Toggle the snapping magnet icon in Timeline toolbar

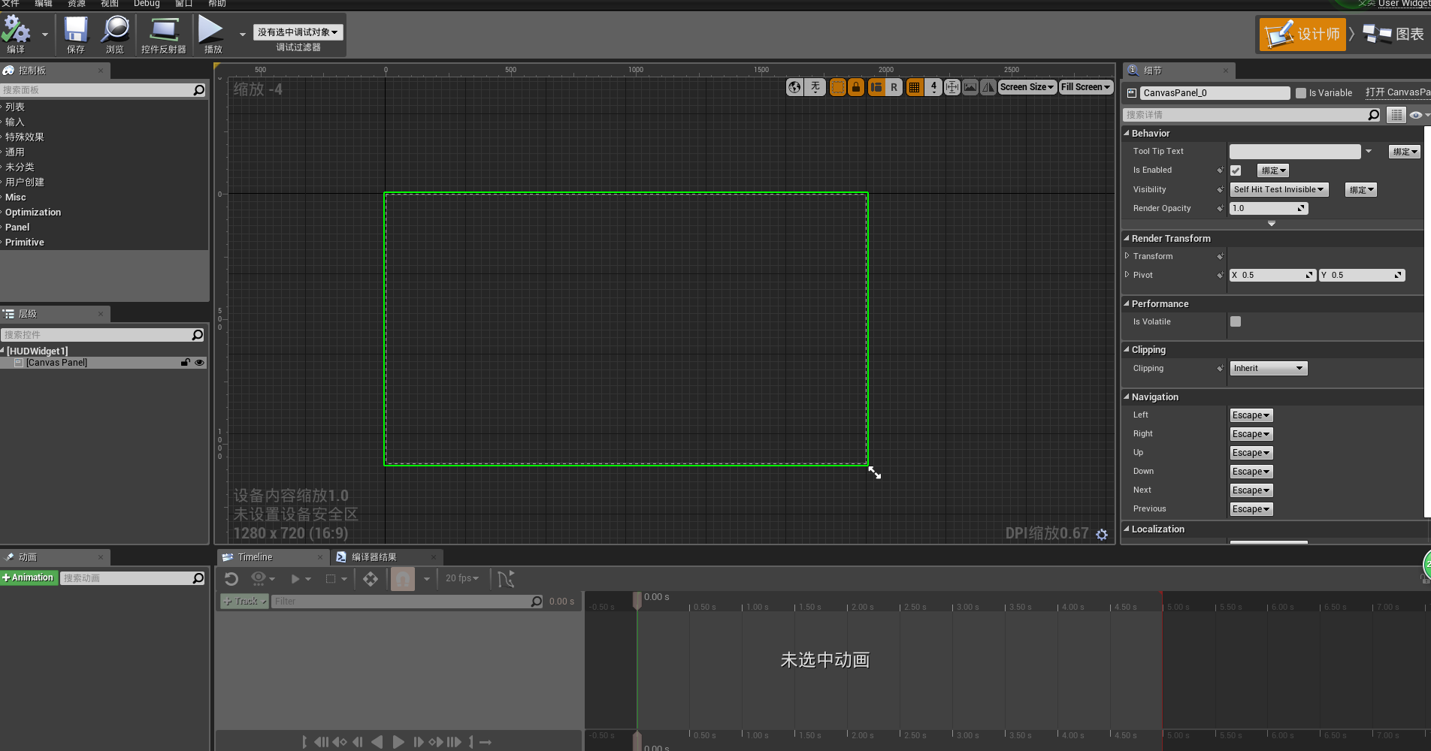point(403,578)
